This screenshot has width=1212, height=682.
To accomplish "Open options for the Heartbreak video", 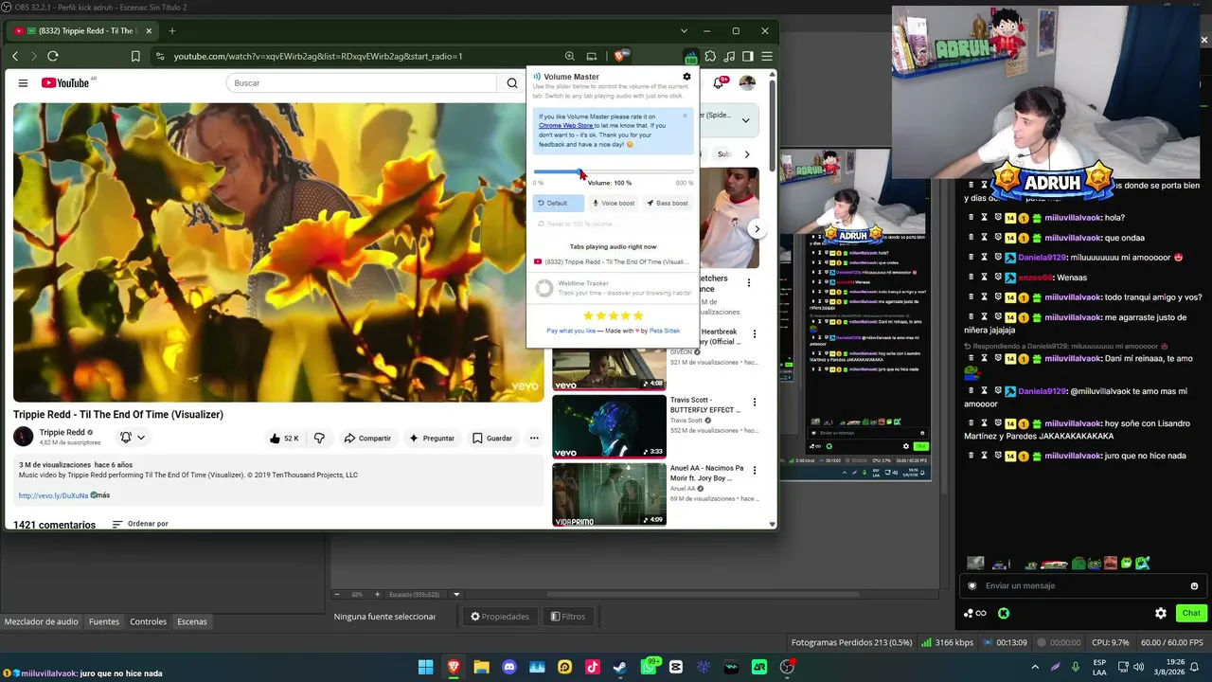I will coord(755,334).
